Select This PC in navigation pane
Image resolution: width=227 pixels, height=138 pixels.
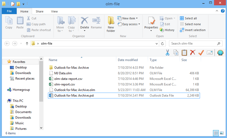coord(18,101)
